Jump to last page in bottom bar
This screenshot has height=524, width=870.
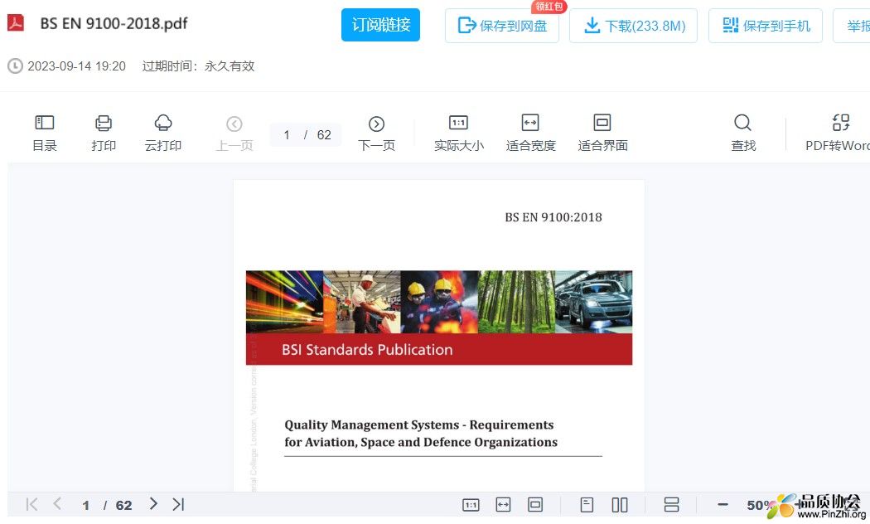pyautogui.click(x=178, y=504)
